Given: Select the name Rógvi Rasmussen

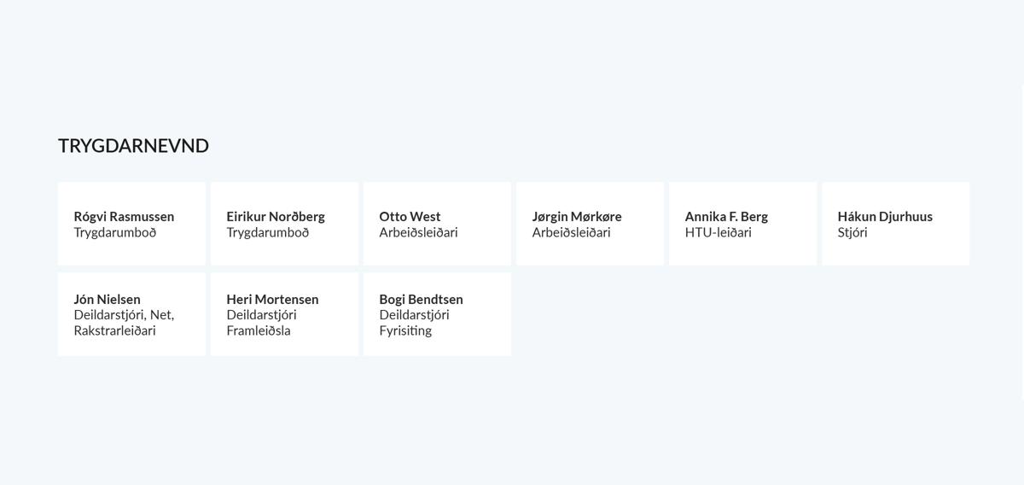Looking at the screenshot, I should click(124, 217).
